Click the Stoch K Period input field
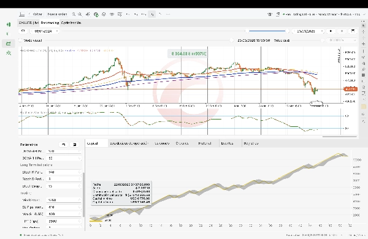Screen dimensions: 368x239 pos(64,172)
